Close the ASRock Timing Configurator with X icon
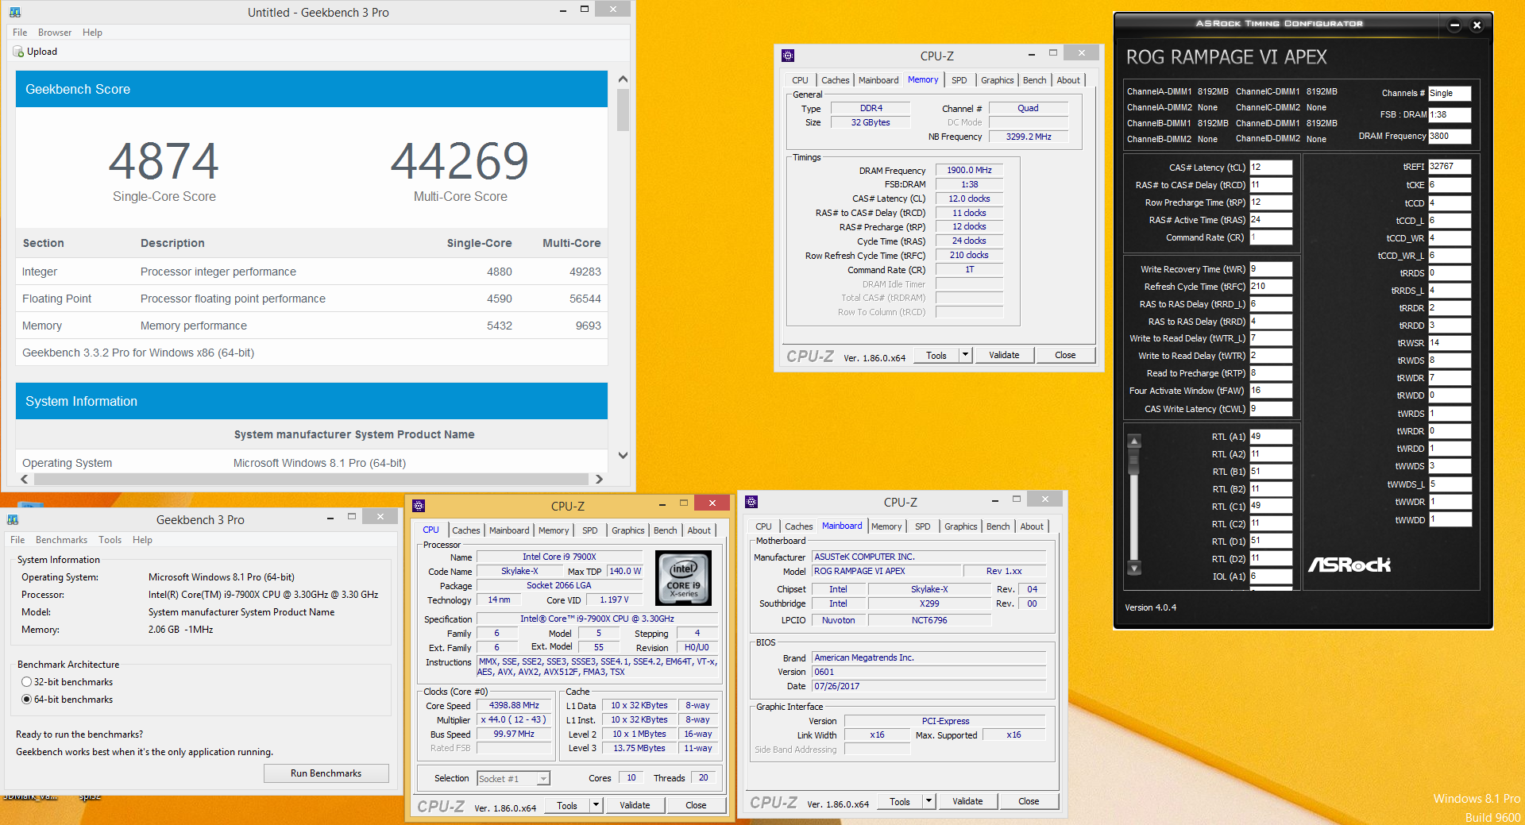This screenshot has height=825, width=1525. pyautogui.click(x=1477, y=25)
